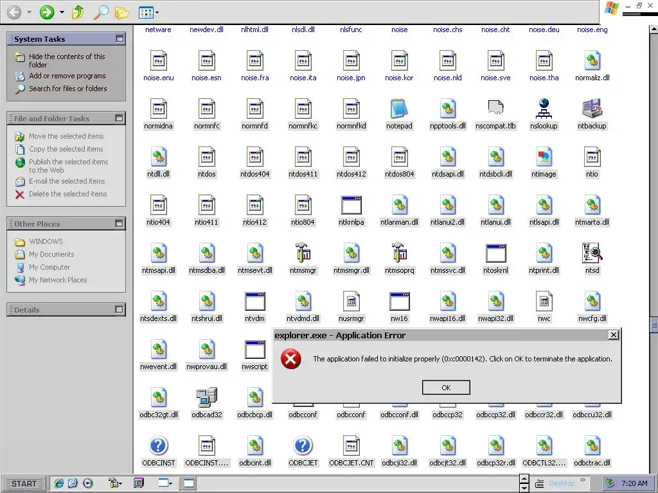This screenshot has height=493, width=658.
Task: Select the normidna file icon
Action: coord(158,108)
